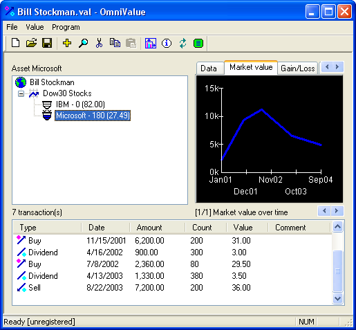Click the magnifying glass find icon

coord(83,43)
